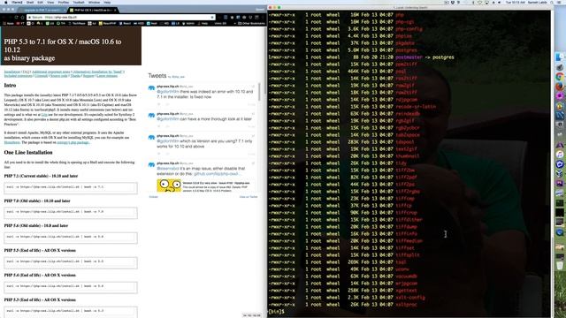Screen dimensions: 566x318
Task: Reload the page in Chrome
Action: point(16,17)
